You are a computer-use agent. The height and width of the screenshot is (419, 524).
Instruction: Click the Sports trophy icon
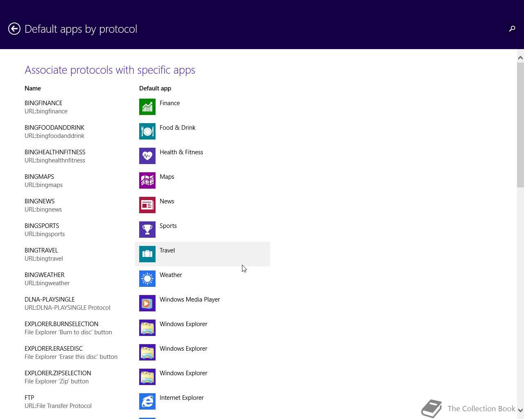(147, 230)
